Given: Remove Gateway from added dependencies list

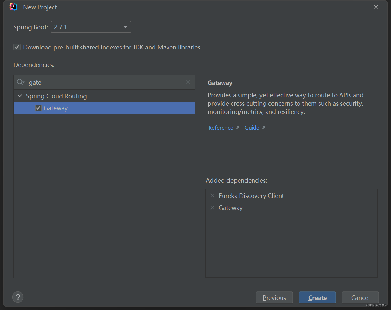Looking at the screenshot, I should pyautogui.click(x=212, y=208).
